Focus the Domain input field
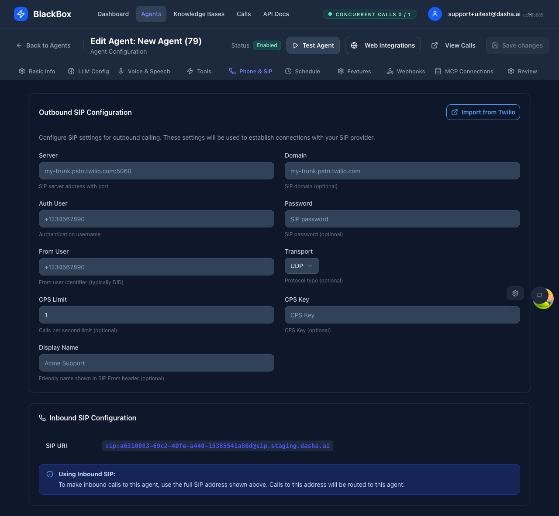The image size is (559, 516). 402,171
